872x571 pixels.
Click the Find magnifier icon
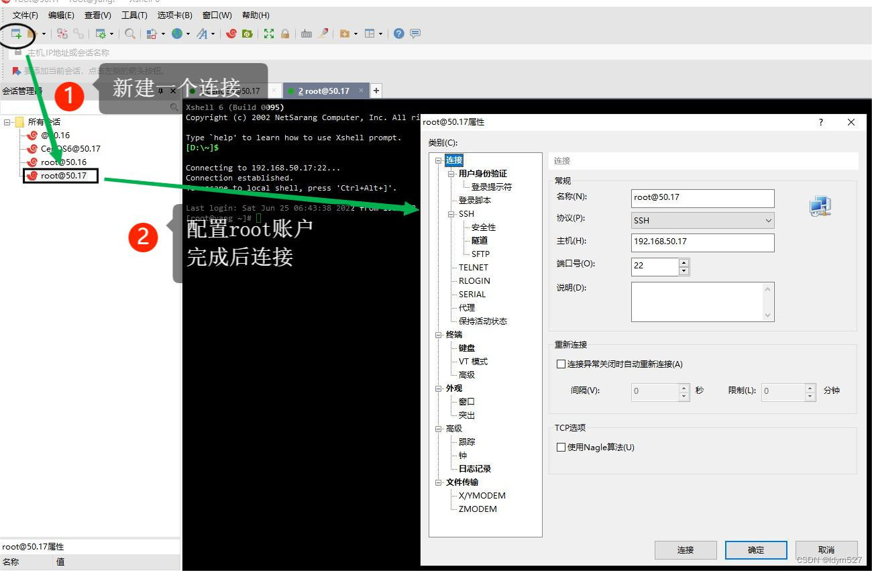click(x=130, y=34)
